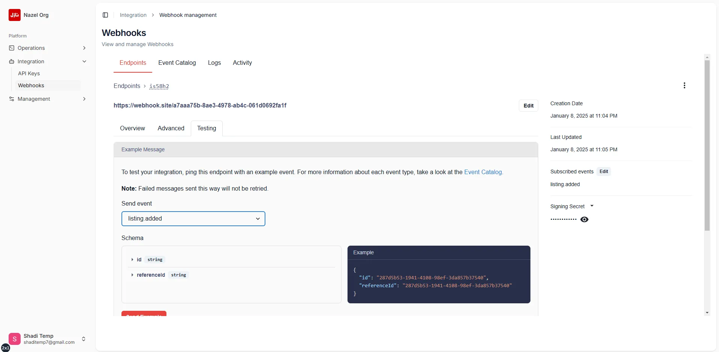
Task: Select the Operations sidebar icon
Action: (12, 48)
